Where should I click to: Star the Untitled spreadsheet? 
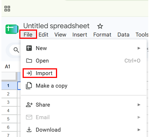pos(100,26)
